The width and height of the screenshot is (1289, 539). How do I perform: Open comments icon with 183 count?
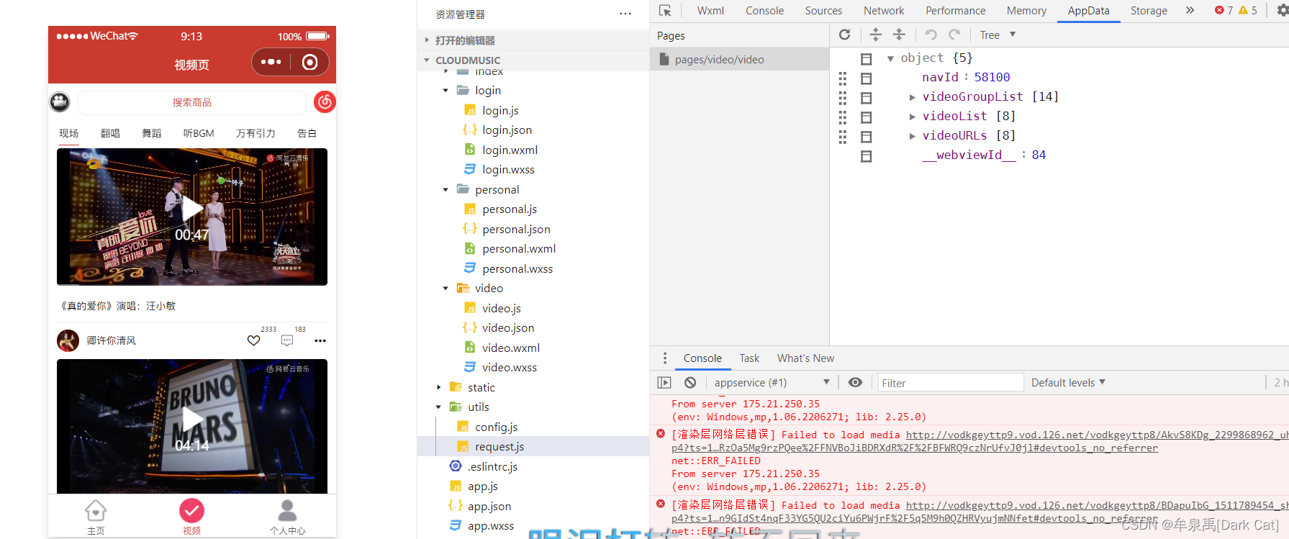click(287, 340)
